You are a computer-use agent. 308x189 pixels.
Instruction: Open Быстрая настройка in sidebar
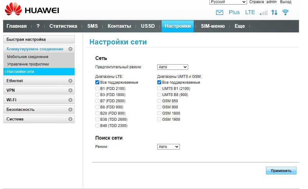[39, 40]
